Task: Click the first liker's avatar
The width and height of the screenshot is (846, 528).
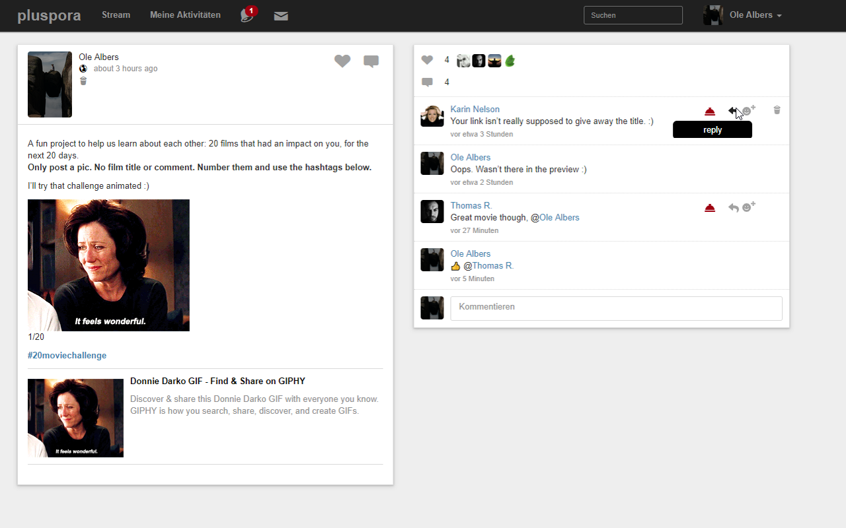Action: 463,61
